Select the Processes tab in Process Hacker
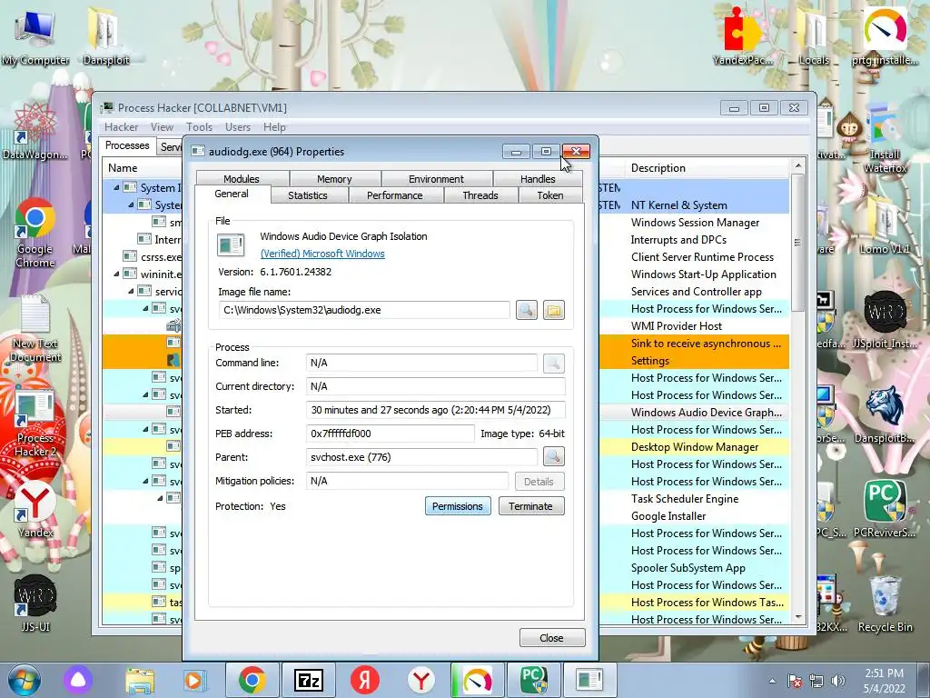This screenshot has height=698, width=930. coord(127,145)
